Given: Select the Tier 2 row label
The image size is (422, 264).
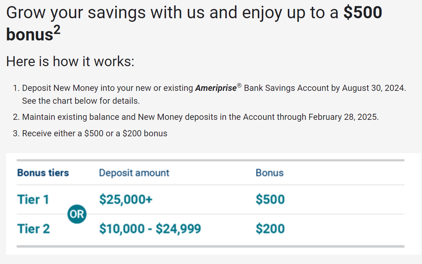Looking at the screenshot, I should pos(33,229).
